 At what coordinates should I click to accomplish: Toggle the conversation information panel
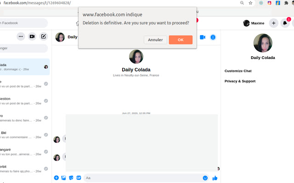213,38
